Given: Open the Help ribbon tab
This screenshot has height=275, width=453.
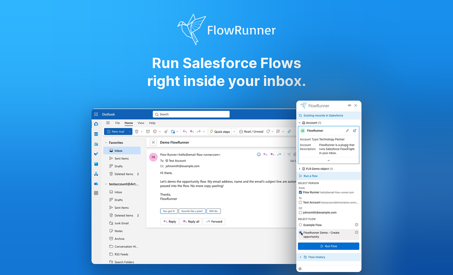Looking at the screenshot, I should tap(152, 123).
